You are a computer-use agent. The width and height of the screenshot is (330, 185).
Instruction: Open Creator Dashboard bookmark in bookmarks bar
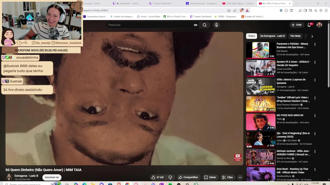tap(201, 16)
